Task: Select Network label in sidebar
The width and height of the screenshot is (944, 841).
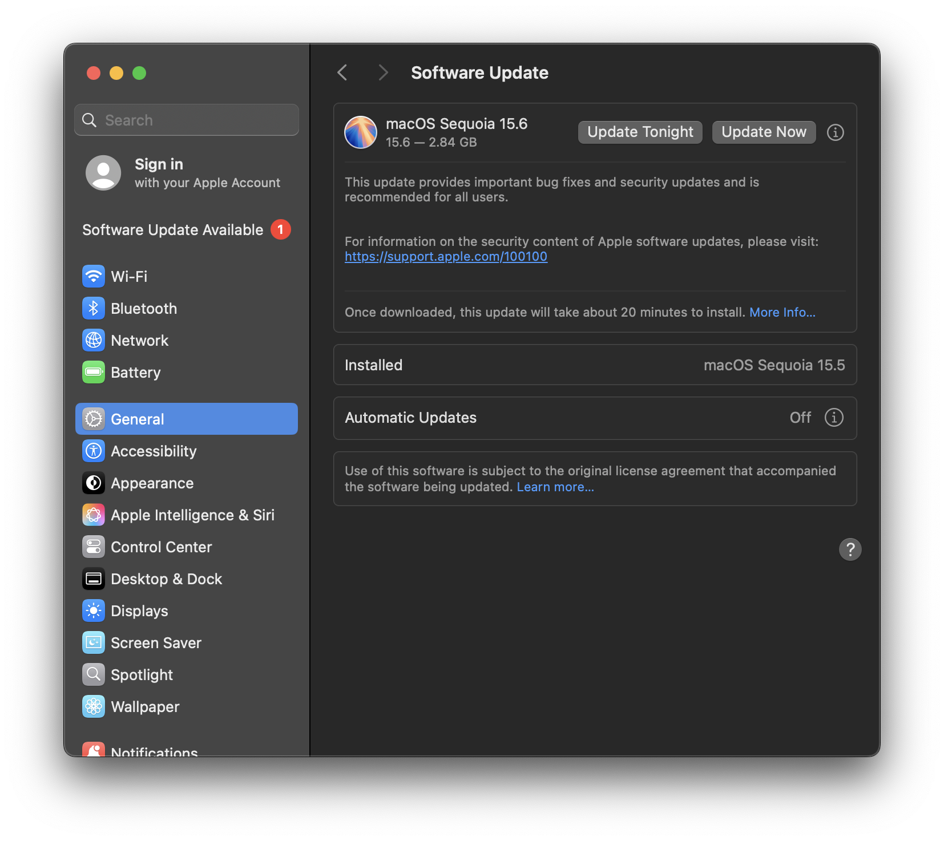Action: (140, 341)
